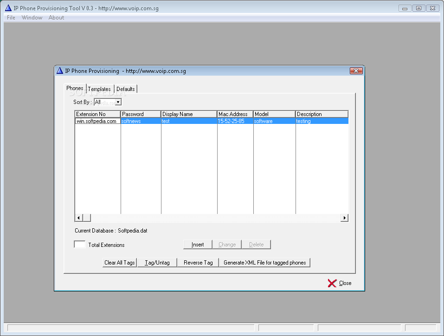This screenshot has width=444, height=336.
Task: Click the Total Extensions count box
Action: (80, 244)
